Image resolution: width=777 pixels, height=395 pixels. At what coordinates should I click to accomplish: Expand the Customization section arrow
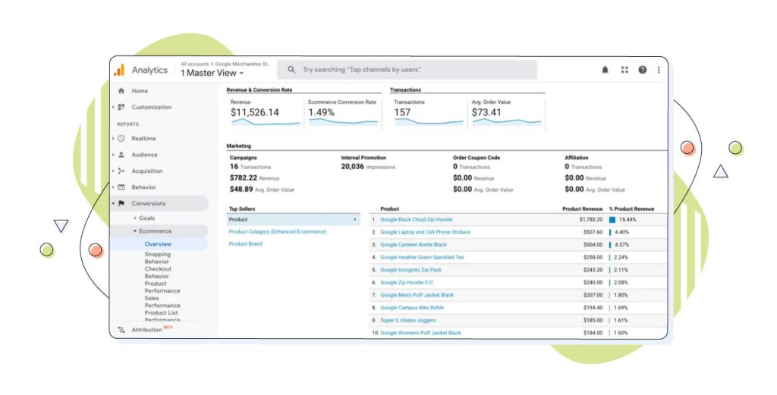click(x=114, y=107)
